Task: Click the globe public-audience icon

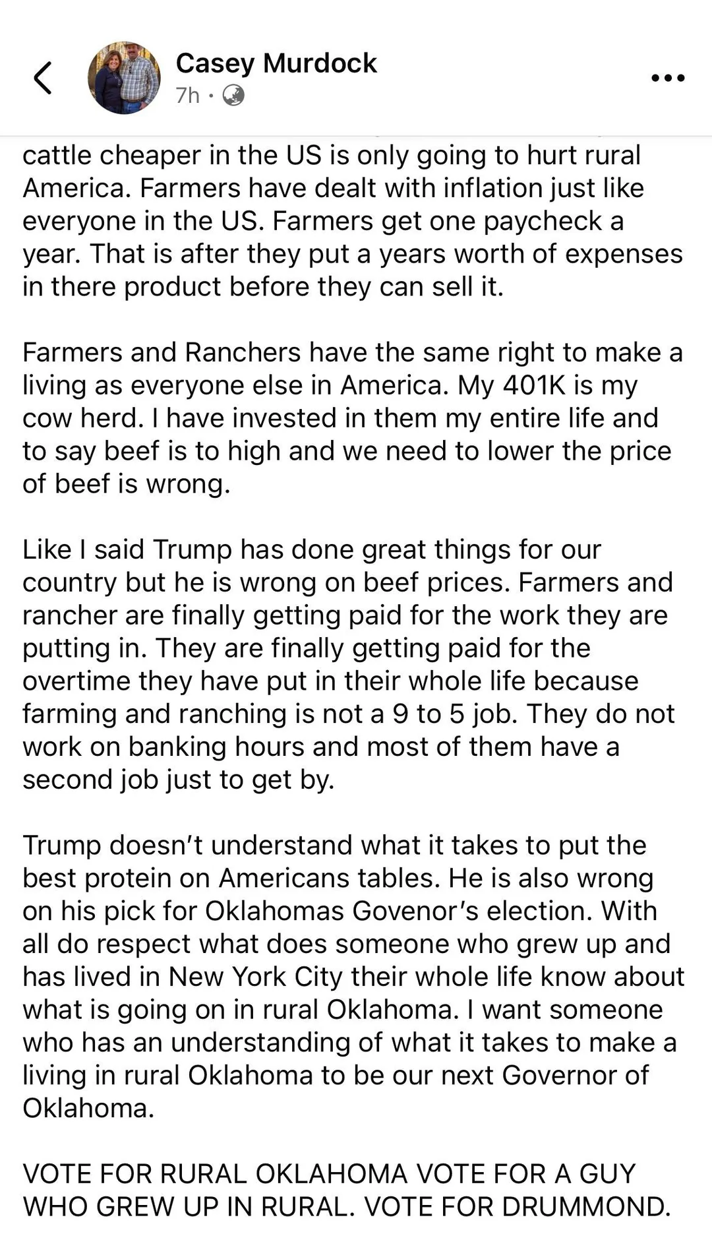Action: 233,96
